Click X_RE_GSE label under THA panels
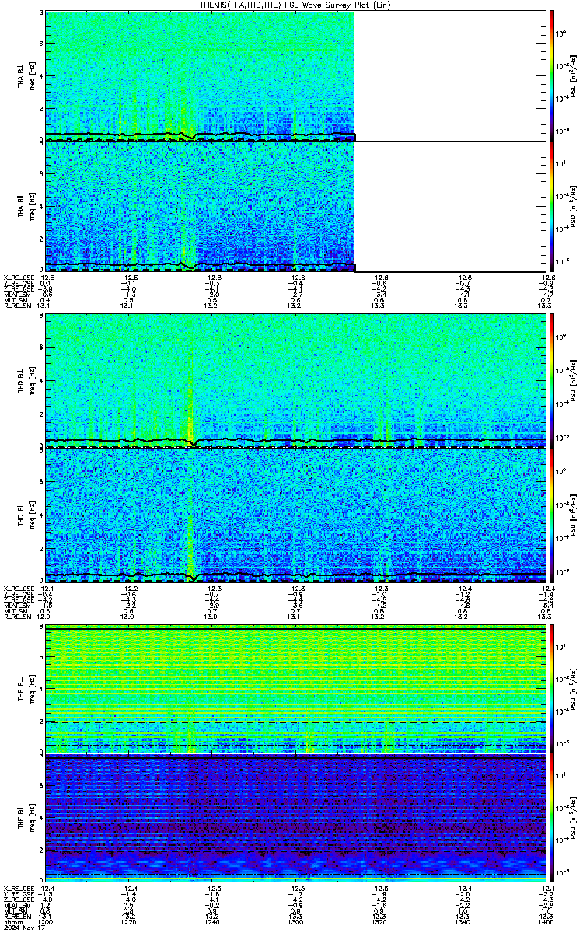The image size is (583, 933). (18, 277)
